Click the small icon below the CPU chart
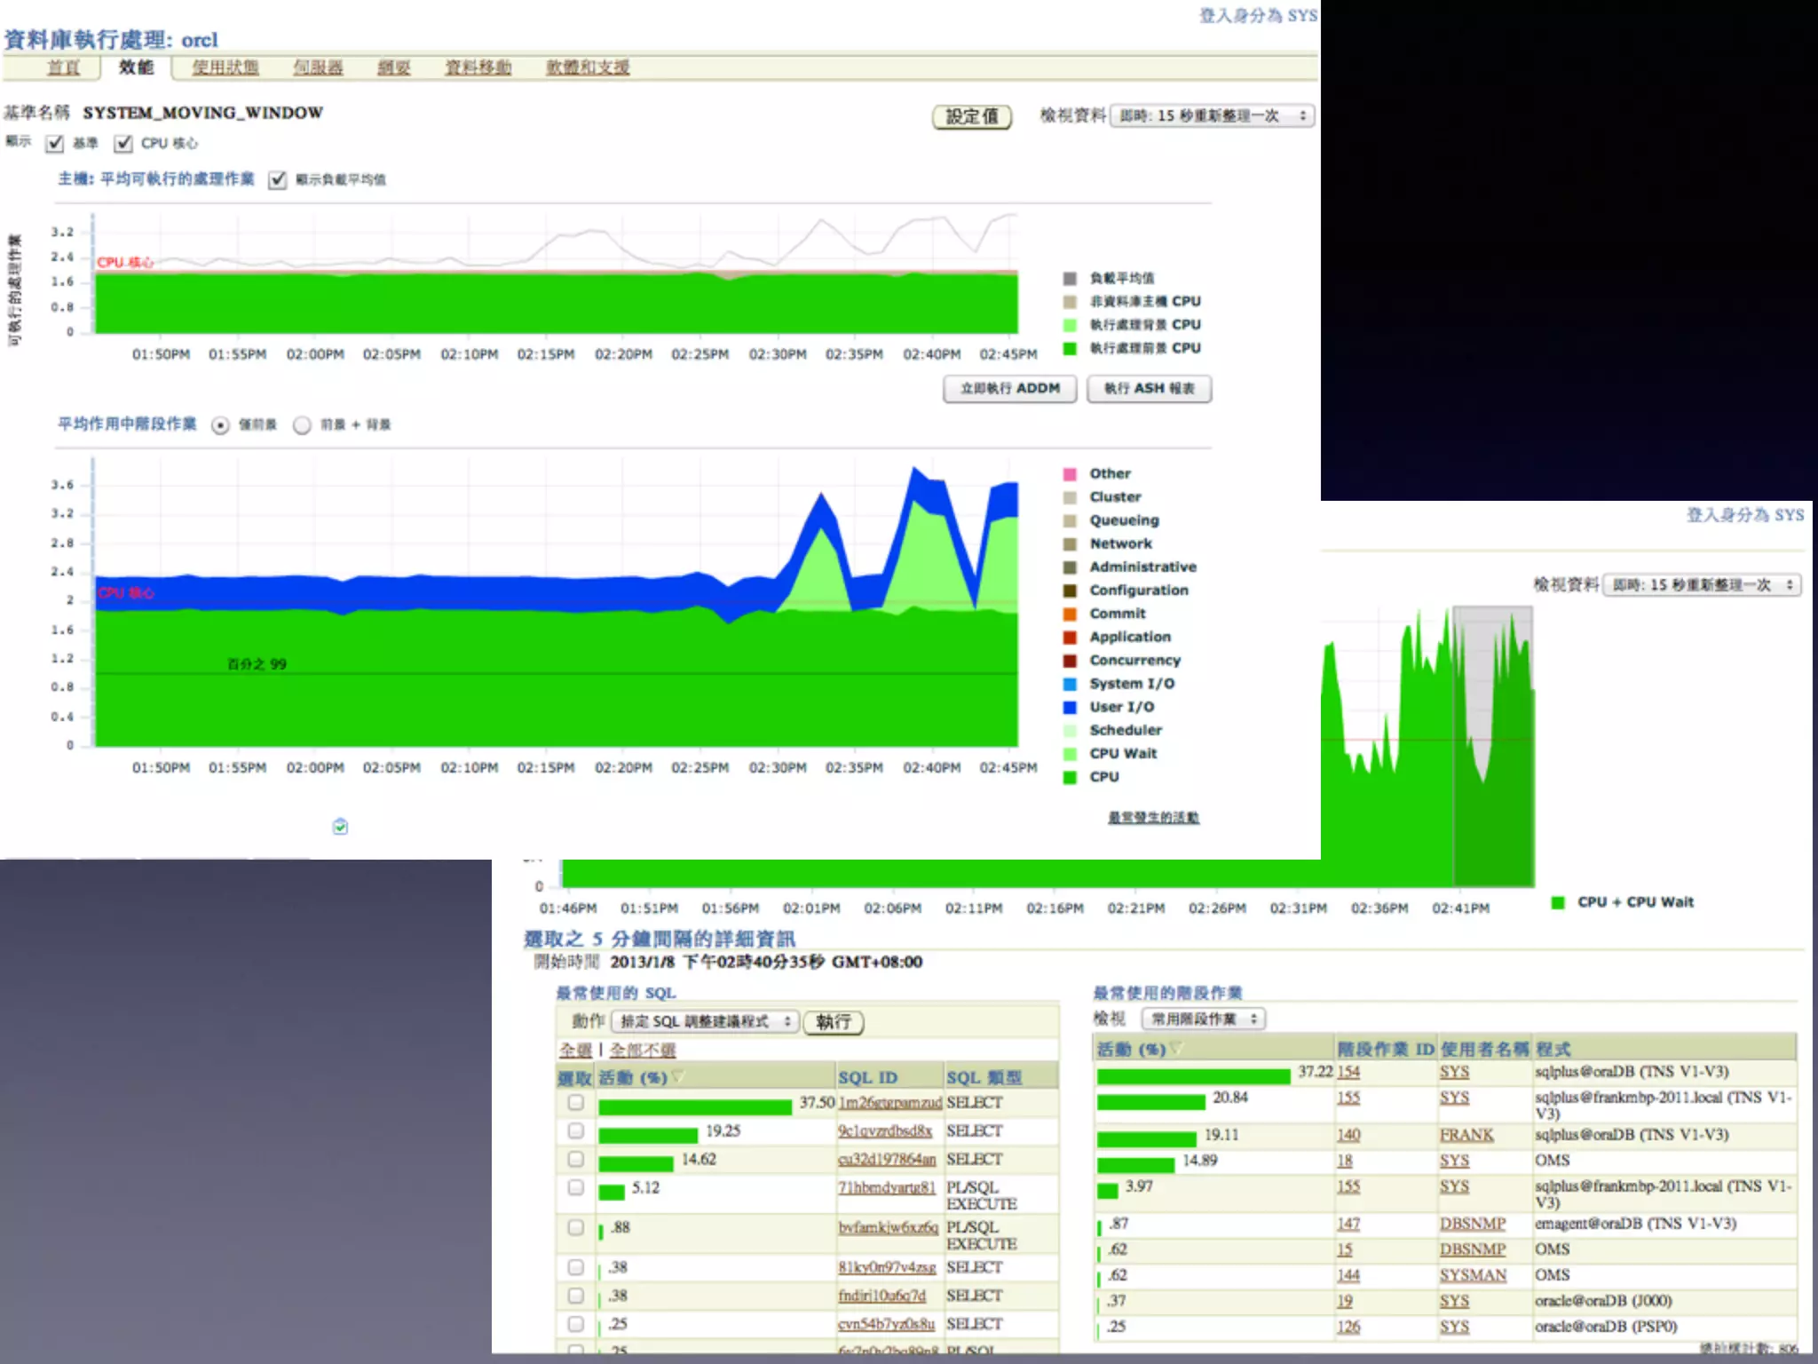 (x=340, y=827)
